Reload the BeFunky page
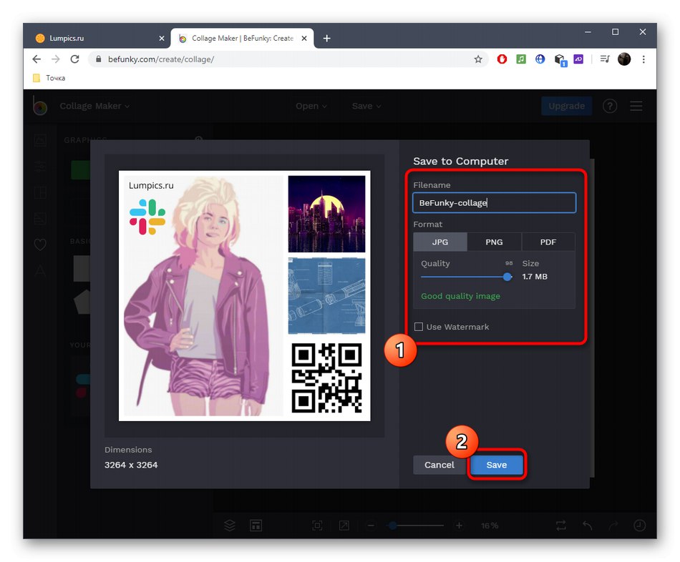Viewport: 680px width, 562px height. coord(74,59)
